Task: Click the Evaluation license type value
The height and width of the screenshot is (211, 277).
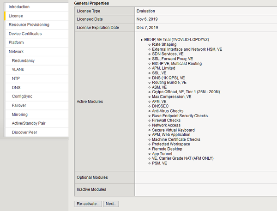Action: (x=146, y=10)
